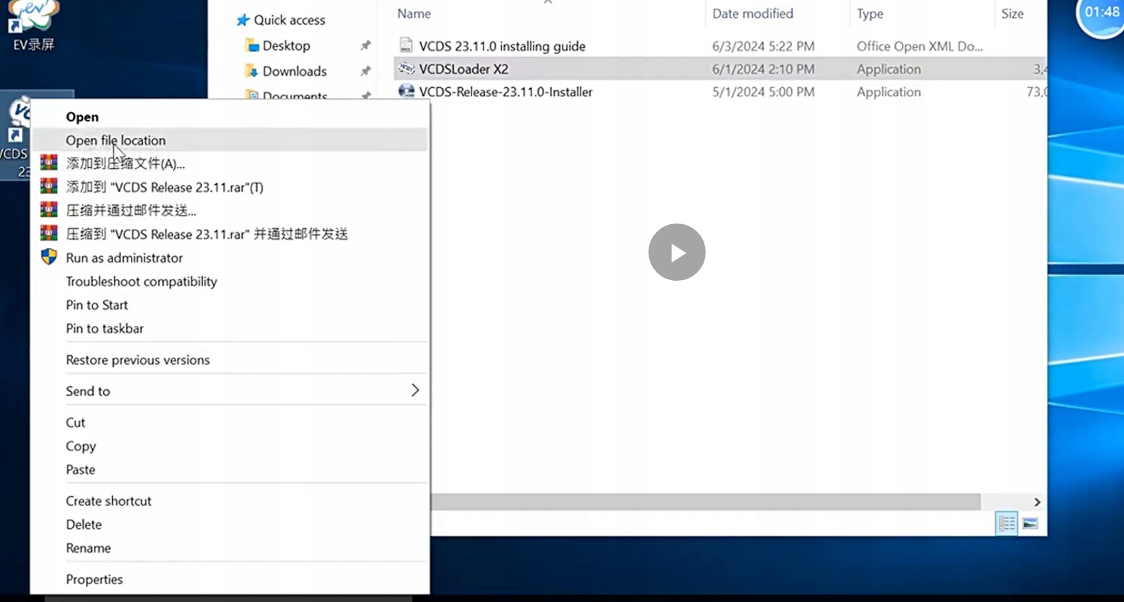Expand the Send to submenu arrow
The width and height of the screenshot is (1124, 602).
[414, 390]
